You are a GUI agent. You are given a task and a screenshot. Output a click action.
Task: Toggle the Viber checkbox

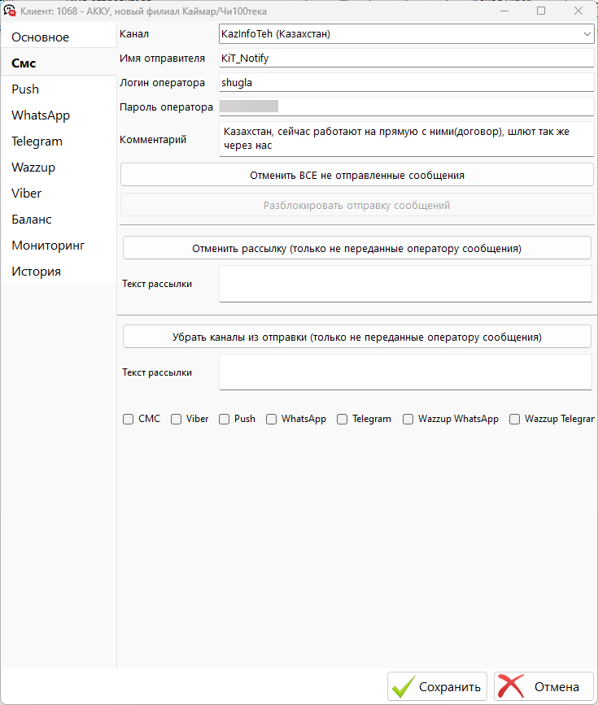pyautogui.click(x=176, y=420)
